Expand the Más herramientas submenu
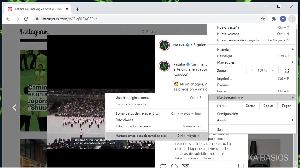 tap(251, 98)
